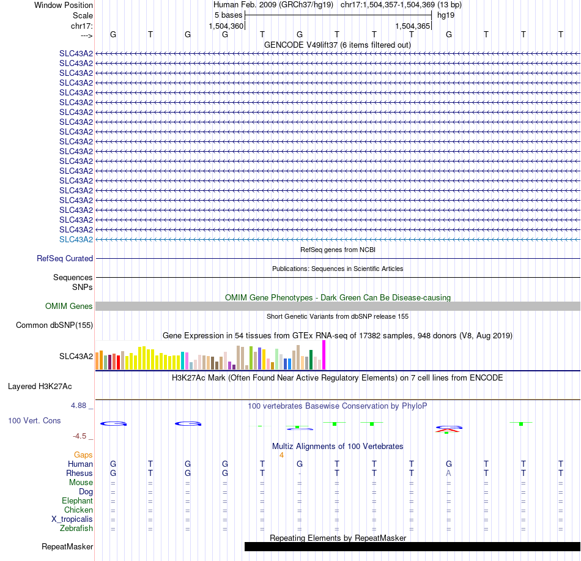Open Publications: Sequences in Scientific Articles title

click(338, 269)
